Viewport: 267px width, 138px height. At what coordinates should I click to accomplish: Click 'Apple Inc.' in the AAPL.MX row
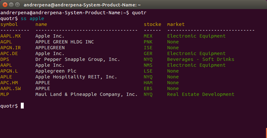pos(50,36)
